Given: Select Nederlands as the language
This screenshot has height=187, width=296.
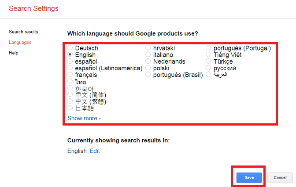Looking at the screenshot, I should [x=148, y=61].
